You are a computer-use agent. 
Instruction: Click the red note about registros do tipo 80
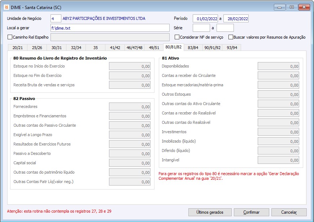click(x=229, y=176)
